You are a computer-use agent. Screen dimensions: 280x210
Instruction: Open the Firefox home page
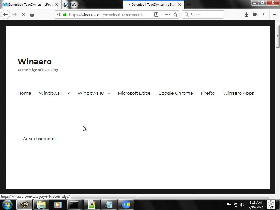[x=32, y=15]
